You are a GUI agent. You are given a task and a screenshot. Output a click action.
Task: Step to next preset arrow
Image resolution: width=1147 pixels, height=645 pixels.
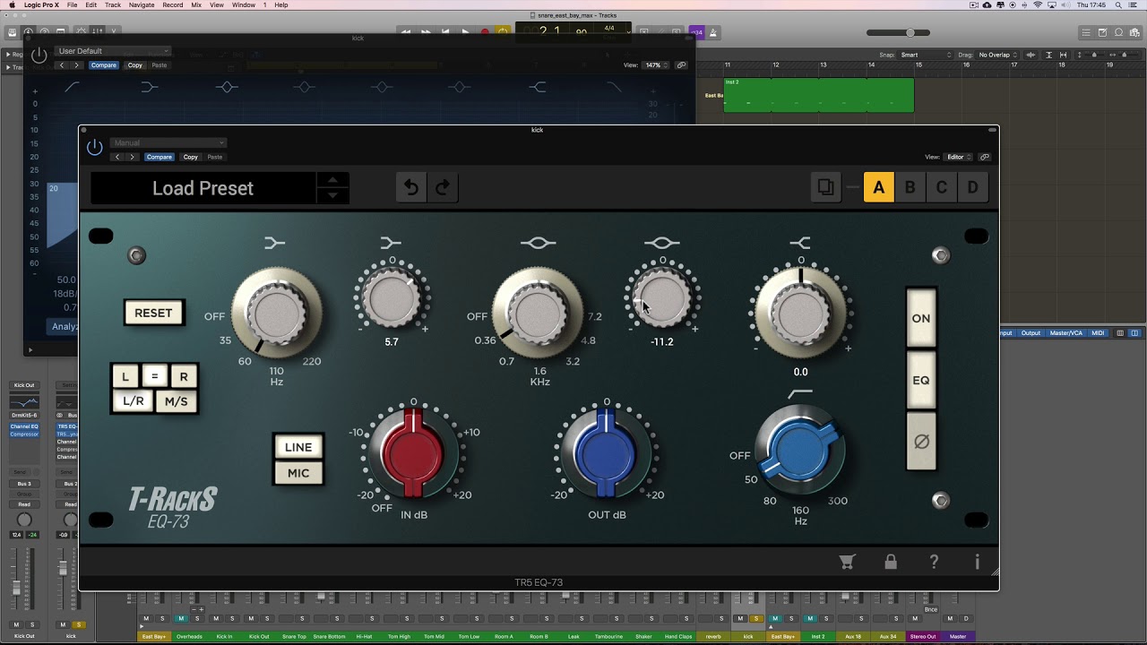pos(332,195)
